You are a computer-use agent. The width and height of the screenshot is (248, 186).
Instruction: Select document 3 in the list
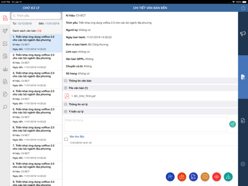(x=36, y=80)
